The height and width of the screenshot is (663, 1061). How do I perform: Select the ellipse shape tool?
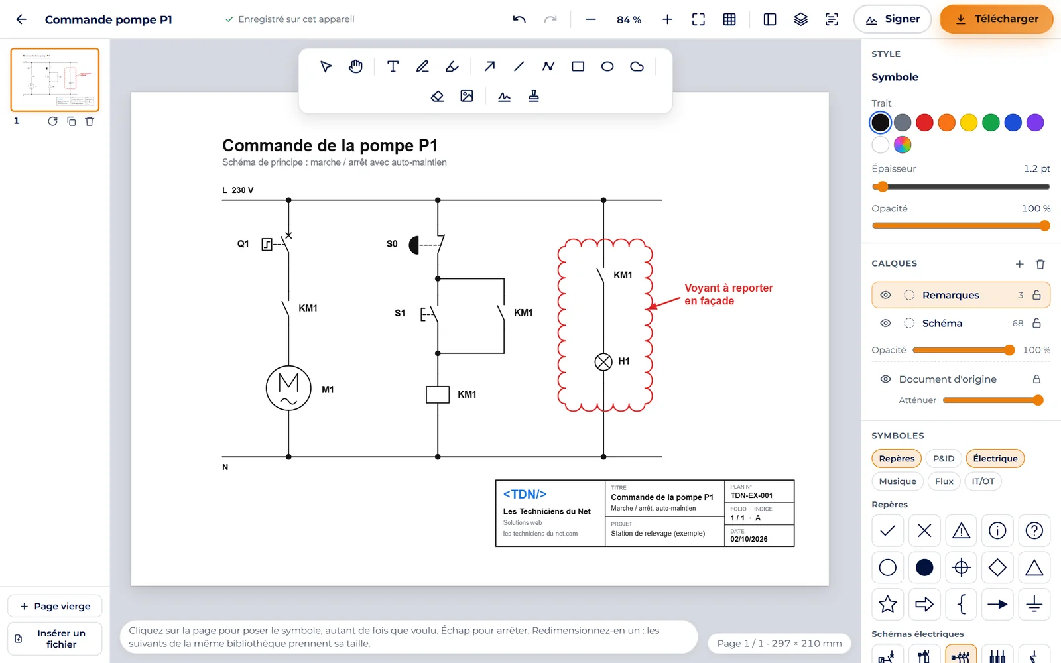coord(607,66)
